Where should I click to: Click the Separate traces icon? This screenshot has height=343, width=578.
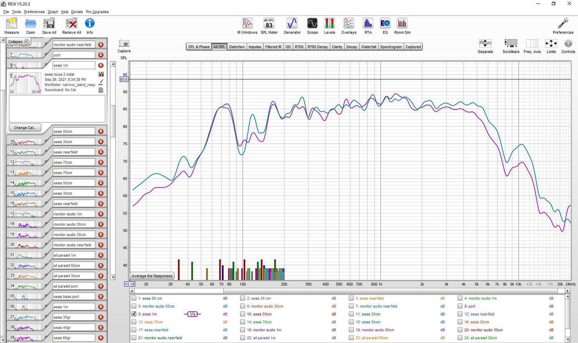point(485,46)
